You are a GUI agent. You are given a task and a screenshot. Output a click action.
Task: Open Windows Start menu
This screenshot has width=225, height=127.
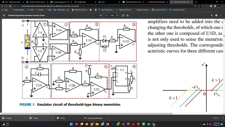coord(71,124)
